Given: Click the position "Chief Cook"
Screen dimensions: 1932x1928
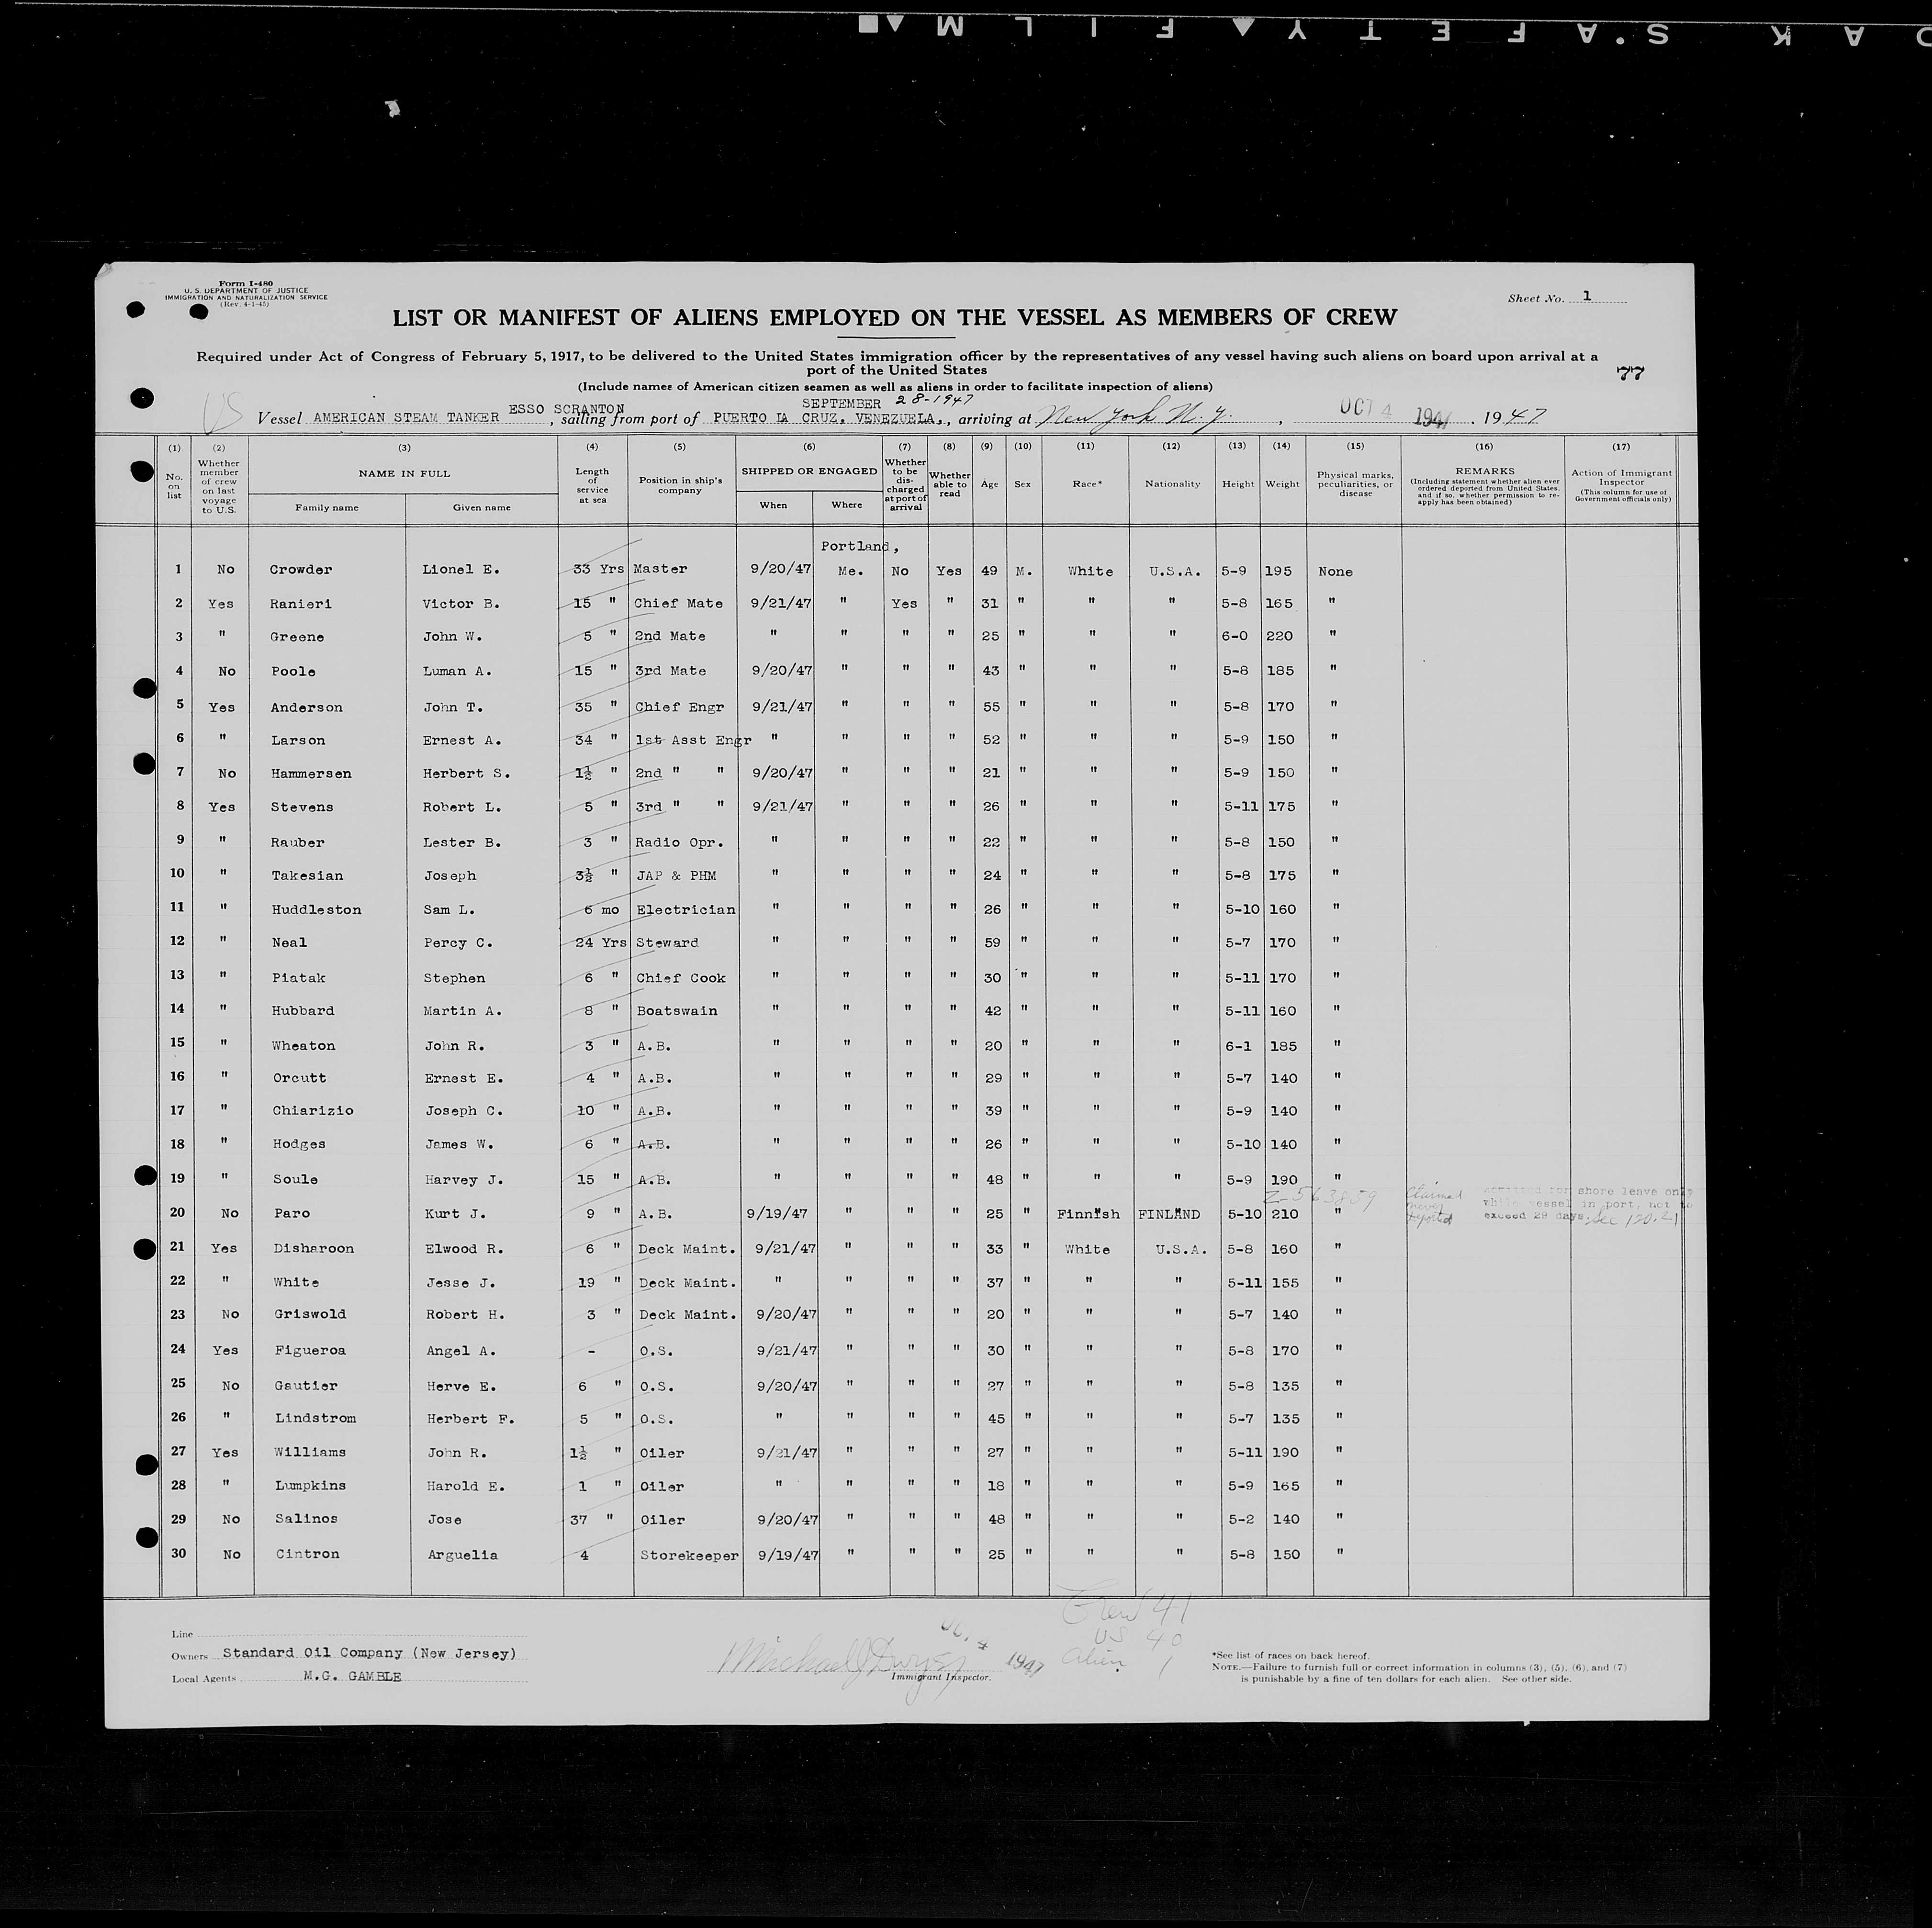Looking at the screenshot, I should (681, 978).
